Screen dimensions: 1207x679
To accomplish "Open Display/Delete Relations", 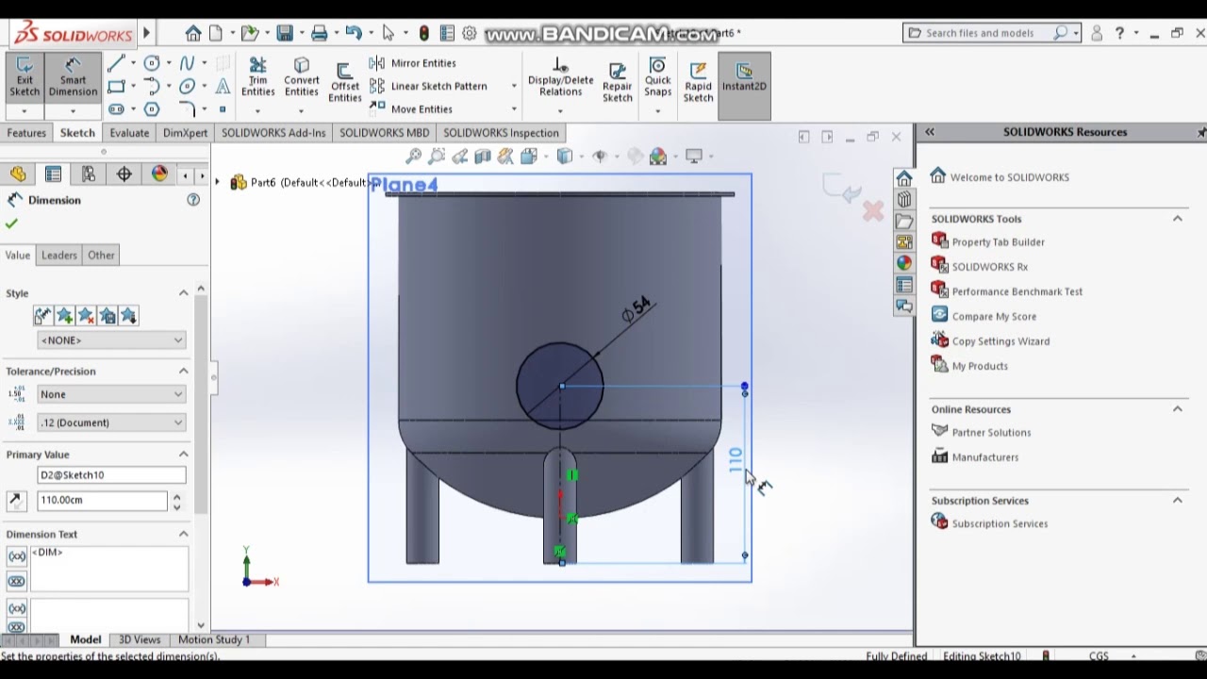I will (560, 77).
